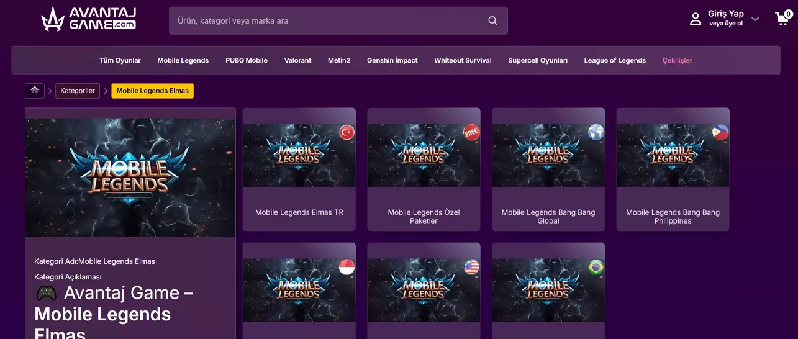Image resolution: width=798 pixels, height=339 pixels.
Task: Click the search magnifier icon
Action: coord(492,20)
